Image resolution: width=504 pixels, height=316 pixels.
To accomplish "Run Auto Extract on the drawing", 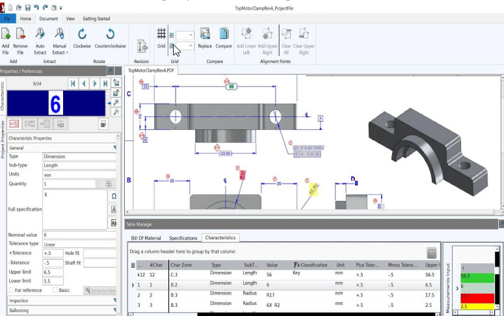I will coord(40,34).
